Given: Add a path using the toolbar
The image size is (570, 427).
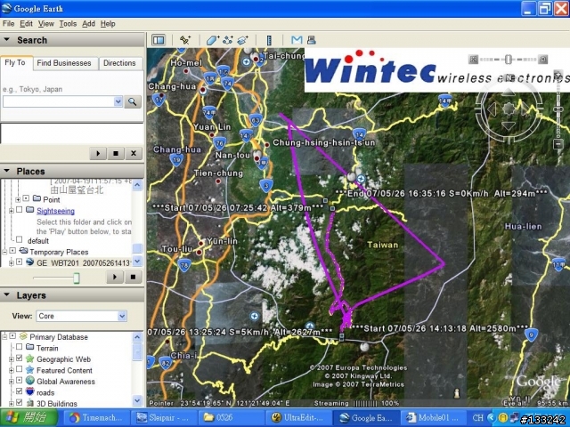Looking at the screenshot, I should coord(228,40).
